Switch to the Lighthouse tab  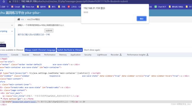(x=102, y=55)
